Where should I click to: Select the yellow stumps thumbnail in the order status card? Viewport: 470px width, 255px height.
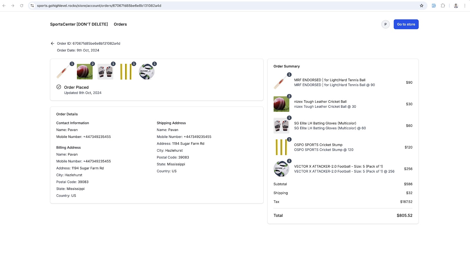coord(126,72)
